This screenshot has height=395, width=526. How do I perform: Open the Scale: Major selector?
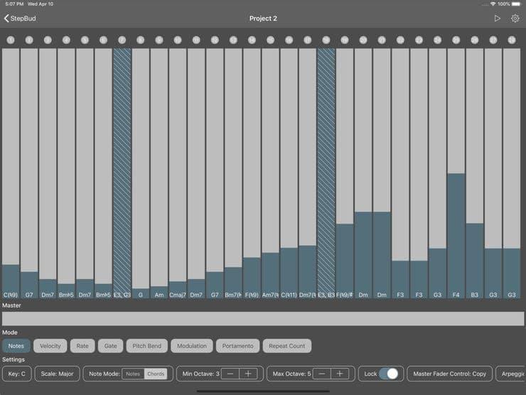pyautogui.click(x=57, y=374)
